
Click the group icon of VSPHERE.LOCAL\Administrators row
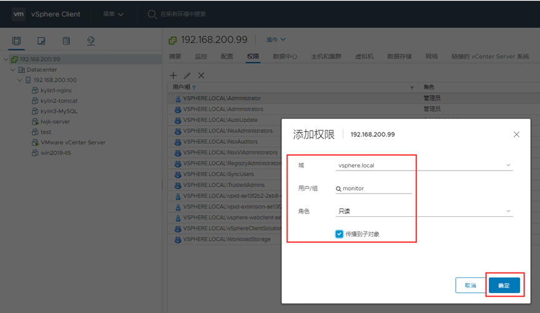(x=178, y=109)
